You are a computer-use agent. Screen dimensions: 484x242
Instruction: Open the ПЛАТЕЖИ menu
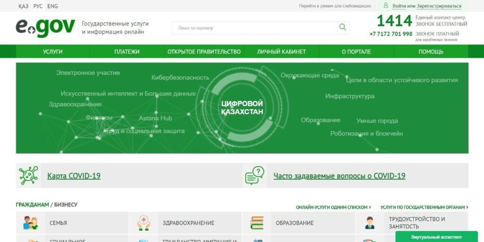[x=127, y=52]
